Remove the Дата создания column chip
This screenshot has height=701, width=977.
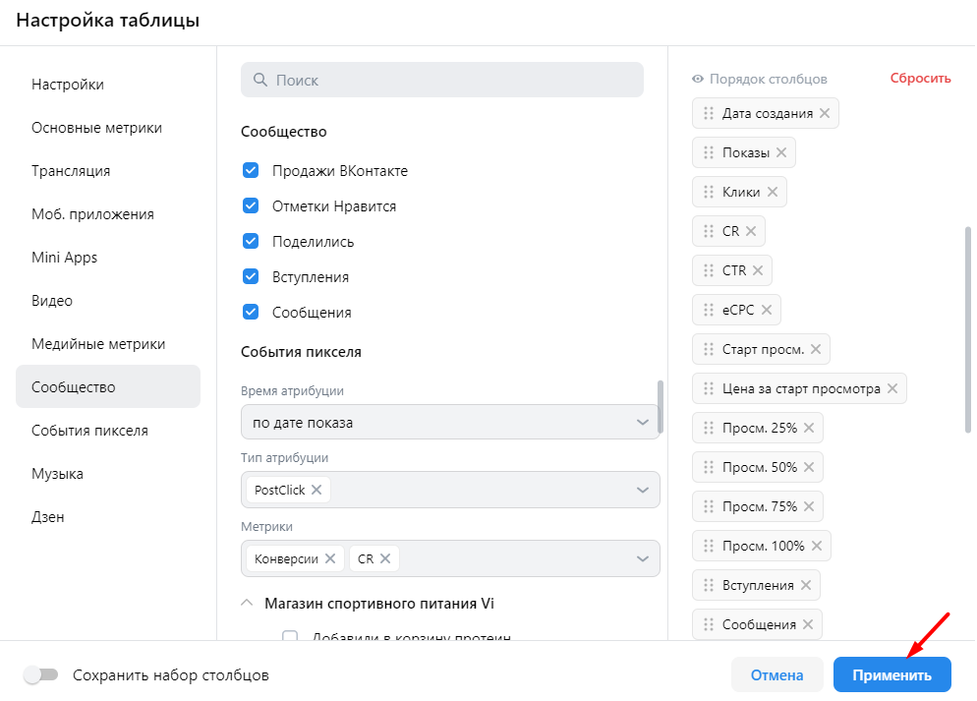point(825,113)
